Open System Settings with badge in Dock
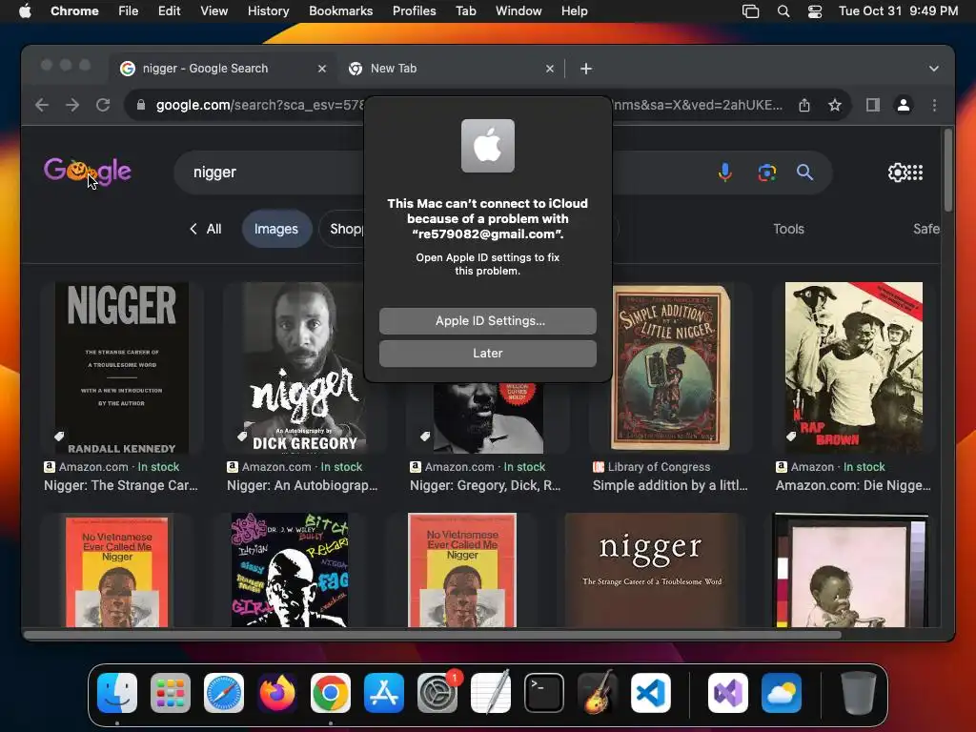Viewport: 976px width, 732px height. coord(437,692)
